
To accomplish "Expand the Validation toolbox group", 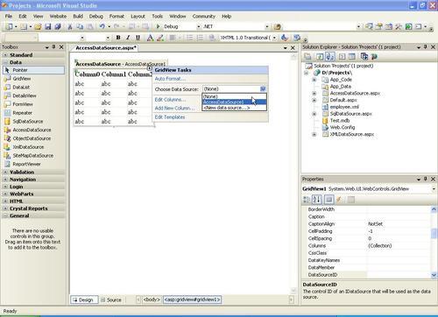I will click(5, 173).
